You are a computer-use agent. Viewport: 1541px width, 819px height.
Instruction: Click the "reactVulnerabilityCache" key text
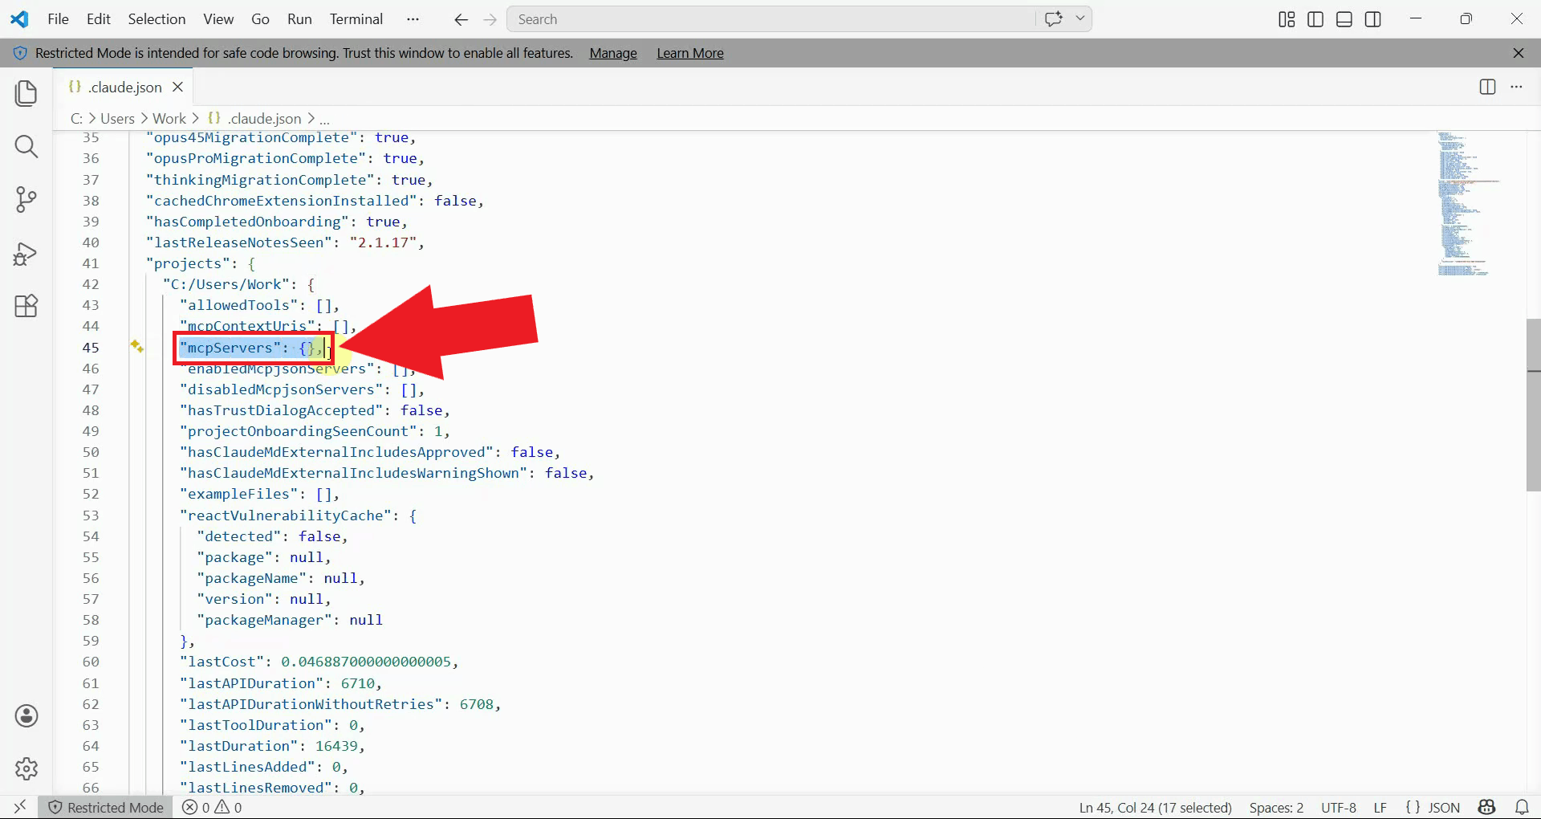coord(285,515)
